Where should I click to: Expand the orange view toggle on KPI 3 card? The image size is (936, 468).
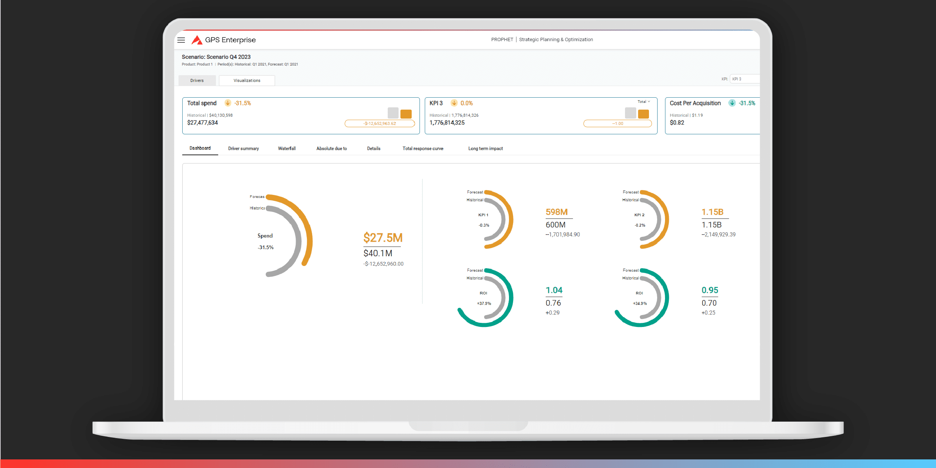click(x=644, y=114)
